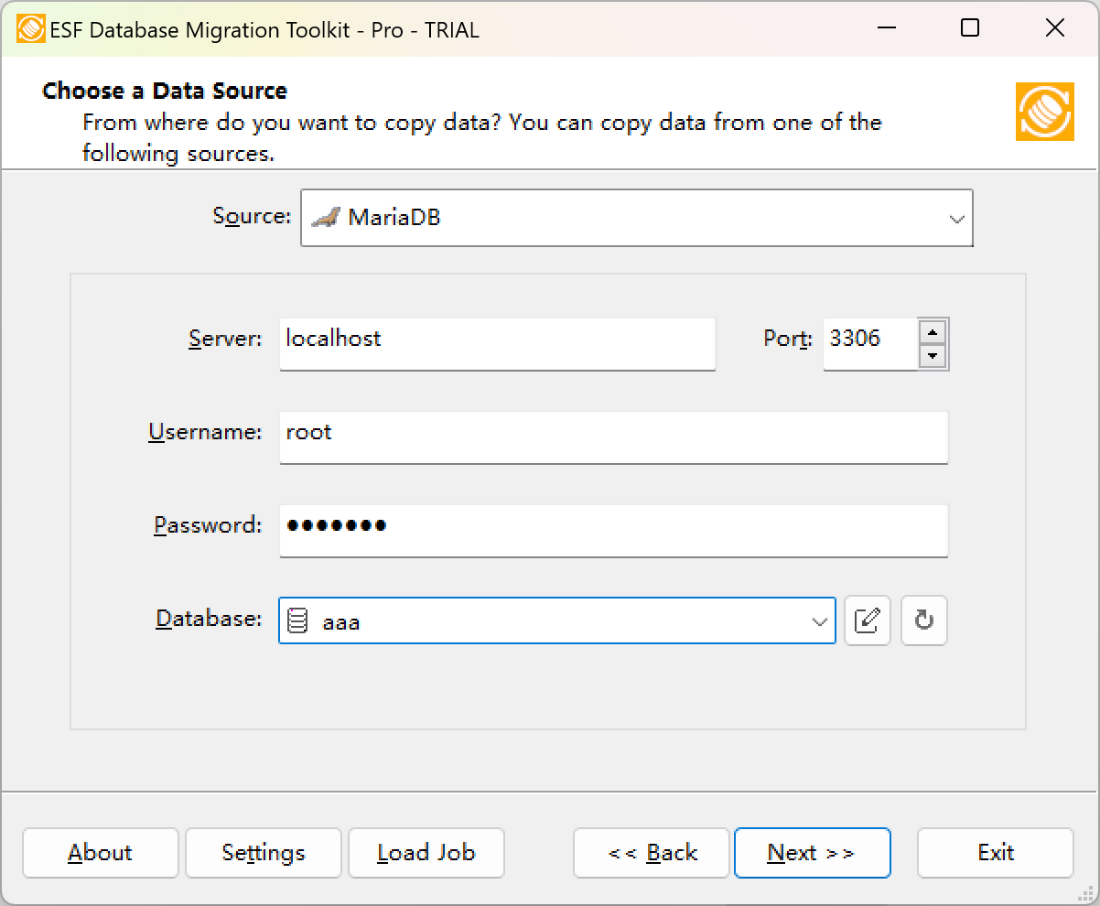Image resolution: width=1100 pixels, height=906 pixels.
Task: Refresh the database list
Action: (923, 620)
